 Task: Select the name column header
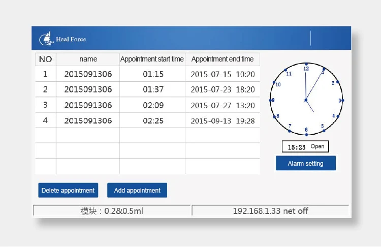(88, 59)
